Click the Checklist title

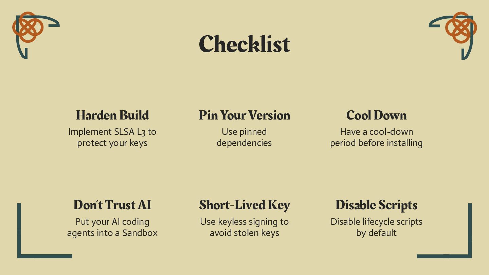coord(244,44)
